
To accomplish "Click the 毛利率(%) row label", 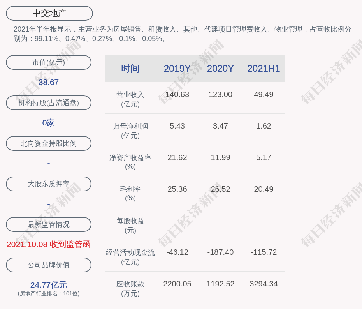I will [130, 194].
